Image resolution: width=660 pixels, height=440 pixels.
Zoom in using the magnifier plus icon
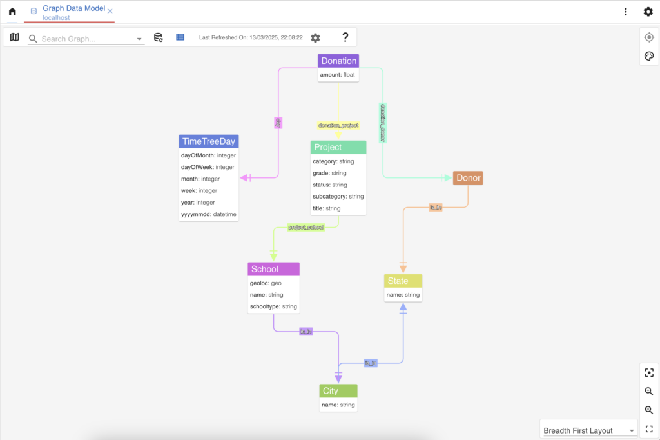[649, 391]
